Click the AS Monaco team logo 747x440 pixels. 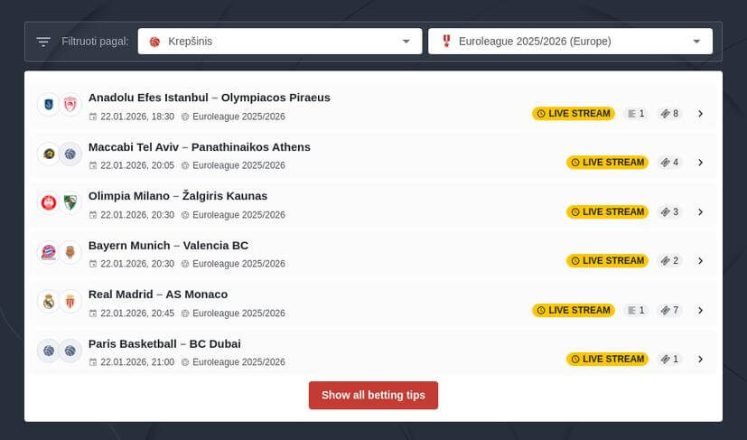click(x=70, y=302)
